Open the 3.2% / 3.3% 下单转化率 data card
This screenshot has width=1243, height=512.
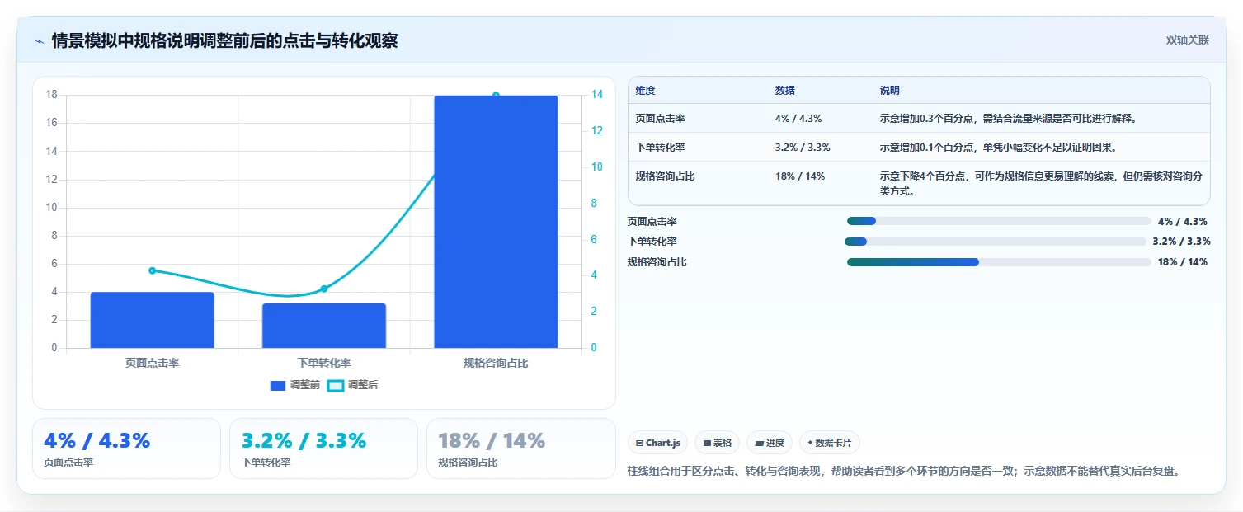point(324,449)
